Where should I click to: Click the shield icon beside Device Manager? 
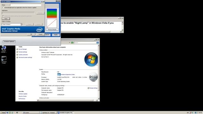[17, 49]
